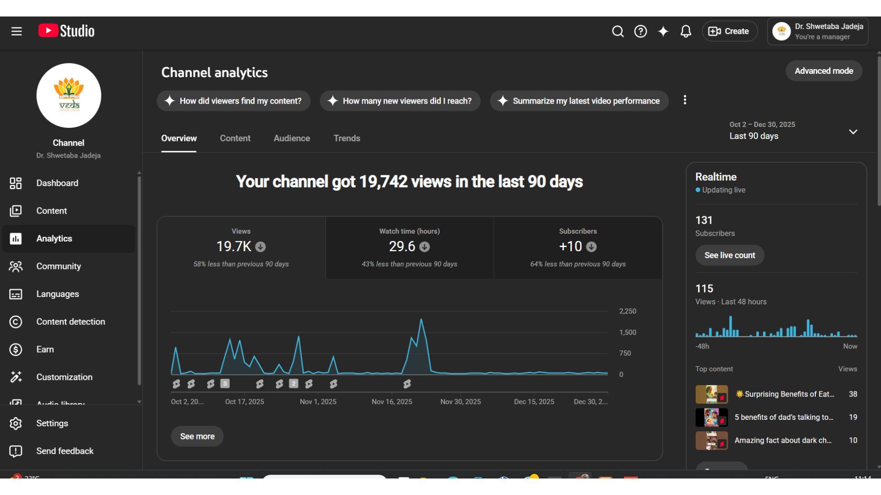This screenshot has height=495, width=881.
Task: Click the sparkle Ask Studio icon
Action: 663,31
